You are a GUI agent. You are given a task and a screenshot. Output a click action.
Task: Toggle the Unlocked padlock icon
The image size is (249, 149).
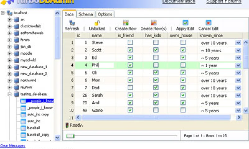click(x=97, y=23)
